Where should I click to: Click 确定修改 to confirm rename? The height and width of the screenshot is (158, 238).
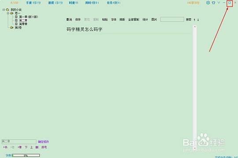coord(43,142)
